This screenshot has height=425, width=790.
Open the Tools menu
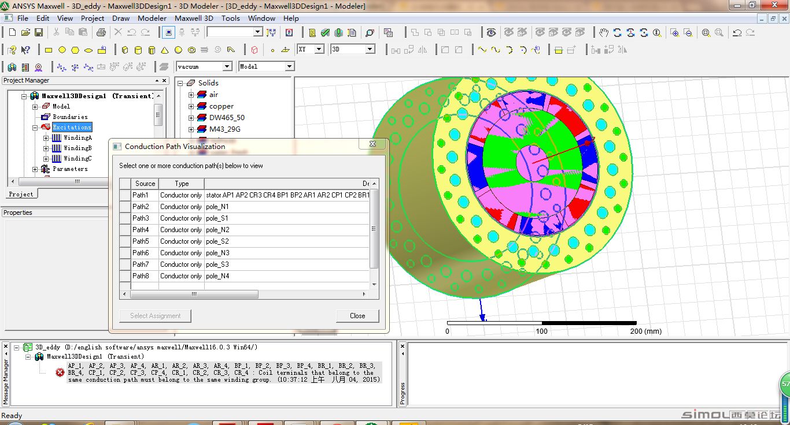(x=231, y=18)
